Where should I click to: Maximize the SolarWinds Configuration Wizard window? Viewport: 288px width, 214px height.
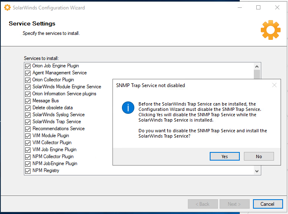tap(258, 7)
